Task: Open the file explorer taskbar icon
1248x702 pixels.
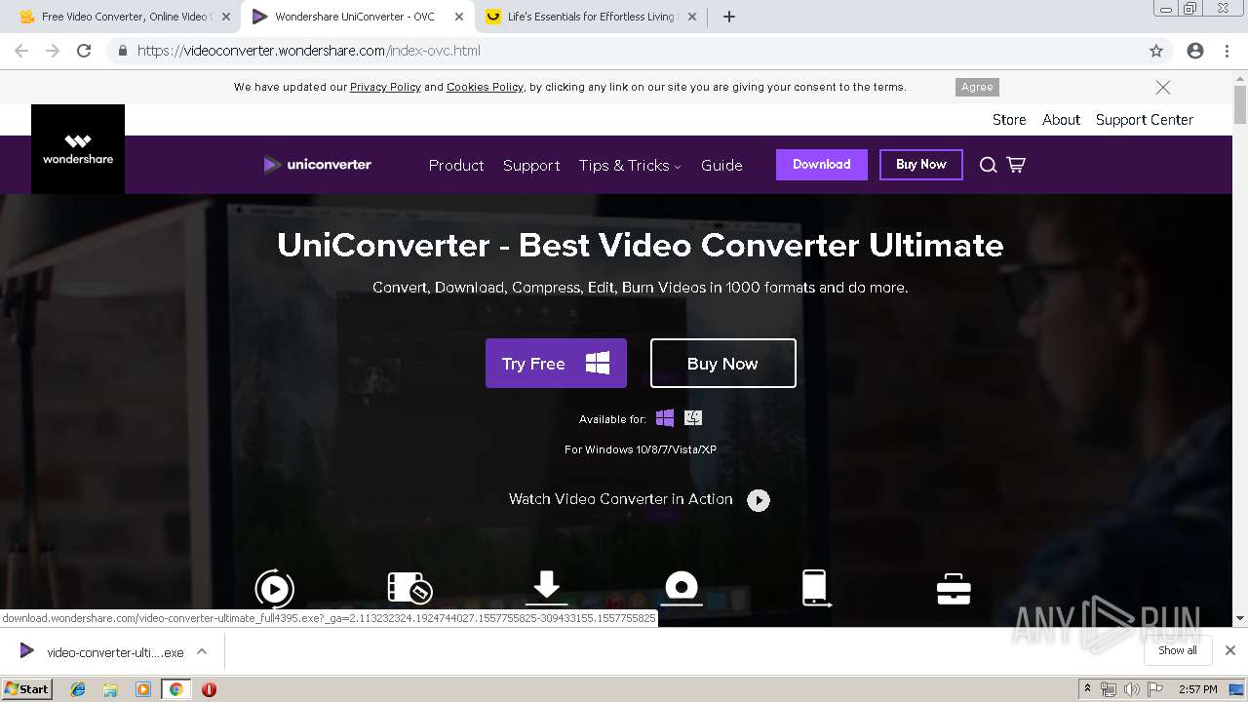Action: click(x=110, y=689)
